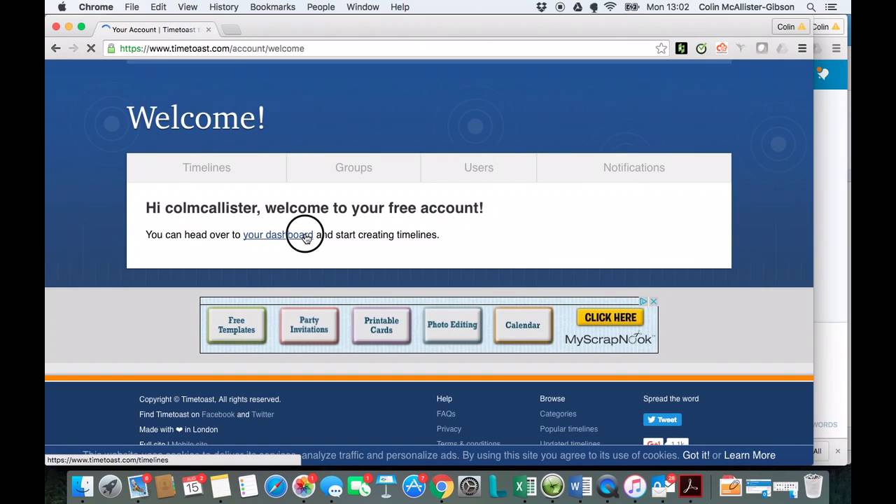Open the Colin McAllister-Gibson user menu

click(x=746, y=7)
